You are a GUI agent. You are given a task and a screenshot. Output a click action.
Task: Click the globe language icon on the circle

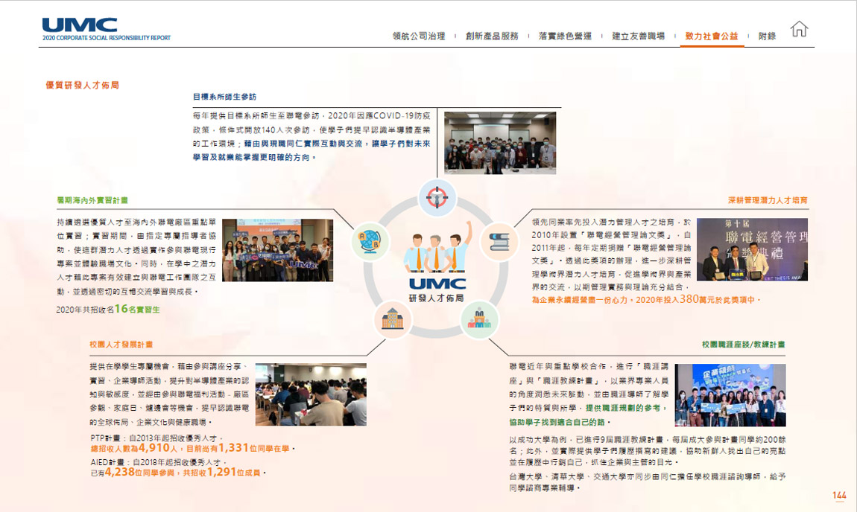370,241
